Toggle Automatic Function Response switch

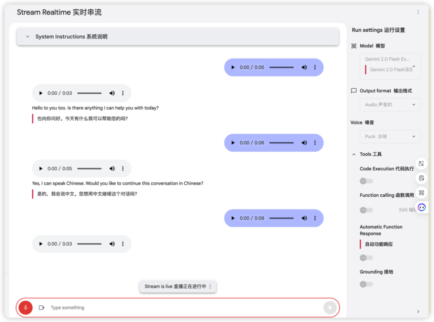click(366, 258)
